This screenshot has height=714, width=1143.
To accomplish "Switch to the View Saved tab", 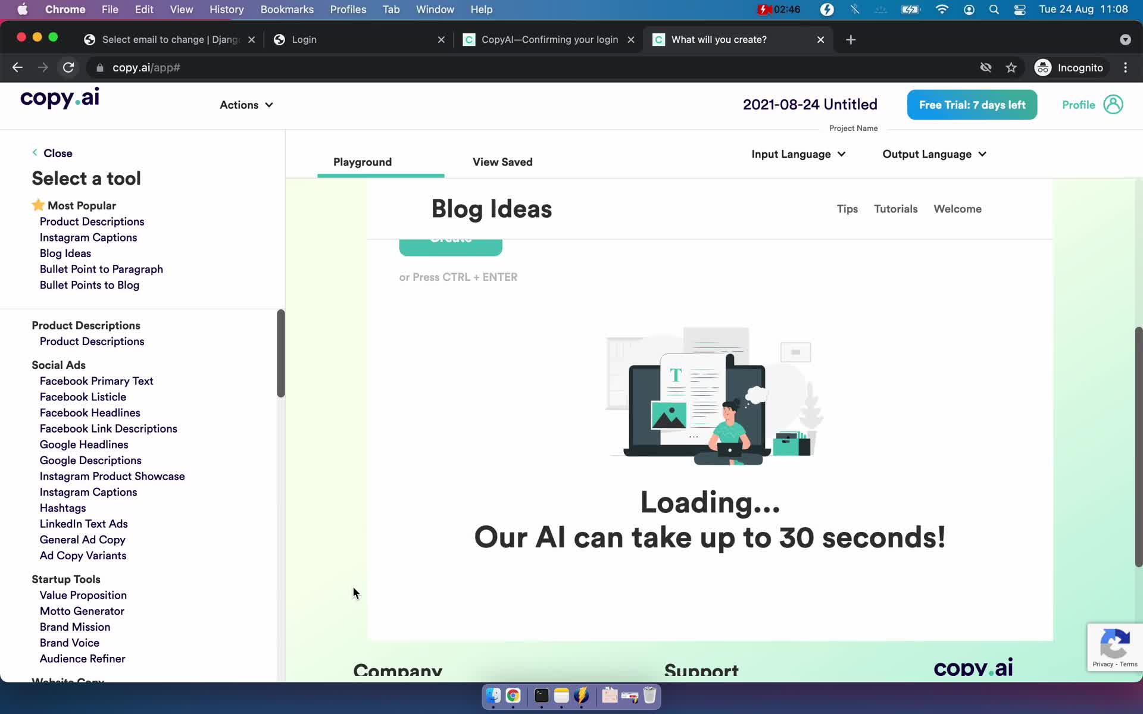I will click(x=502, y=162).
